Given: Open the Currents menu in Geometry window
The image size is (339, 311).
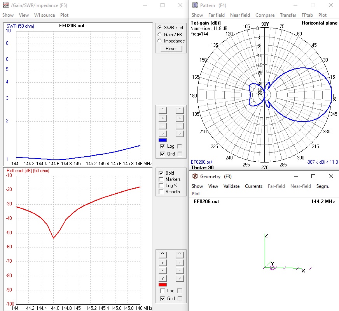Looking at the screenshot, I should (x=253, y=186).
